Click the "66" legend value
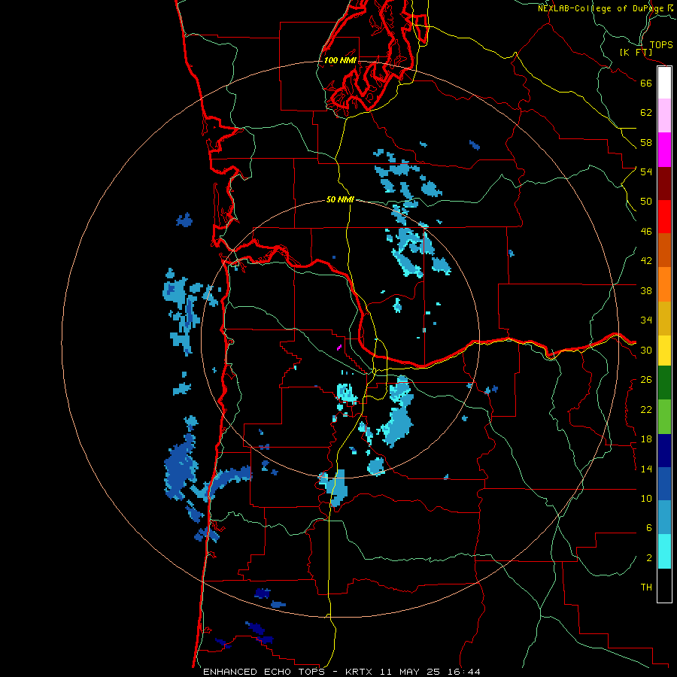This screenshot has height=677, width=677. click(x=646, y=83)
